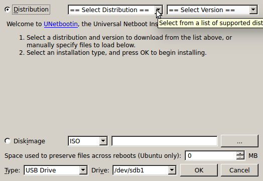Open the /dev/sdb1 drive dropdown

pyautogui.click(x=145, y=170)
